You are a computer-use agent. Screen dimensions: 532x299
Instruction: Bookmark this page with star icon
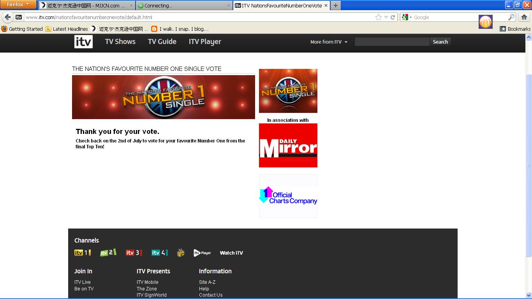pyautogui.click(x=378, y=17)
